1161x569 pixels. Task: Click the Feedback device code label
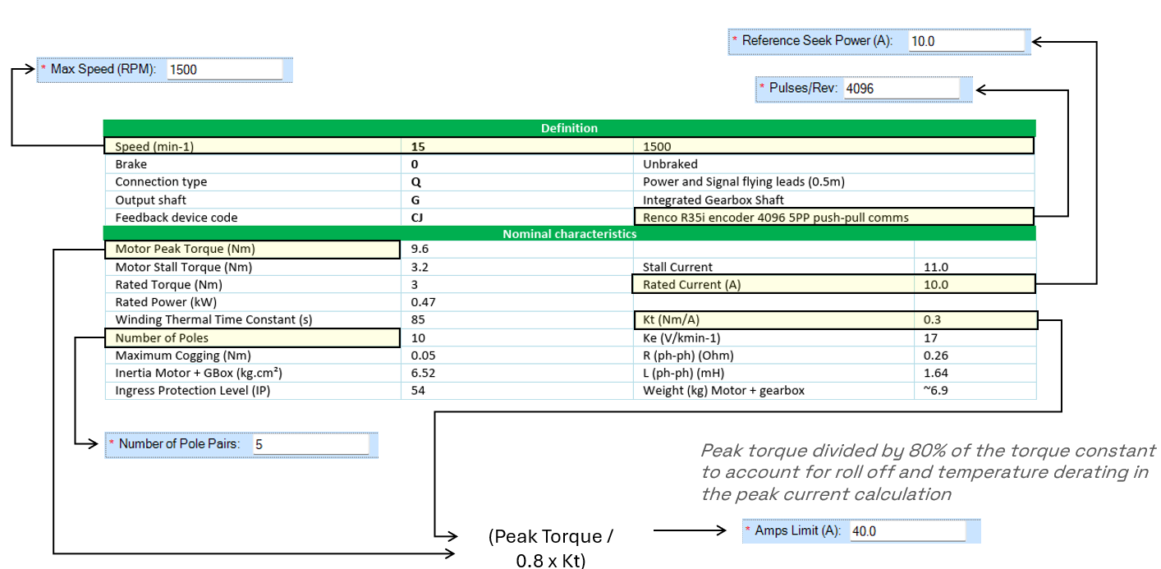tap(177, 218)
